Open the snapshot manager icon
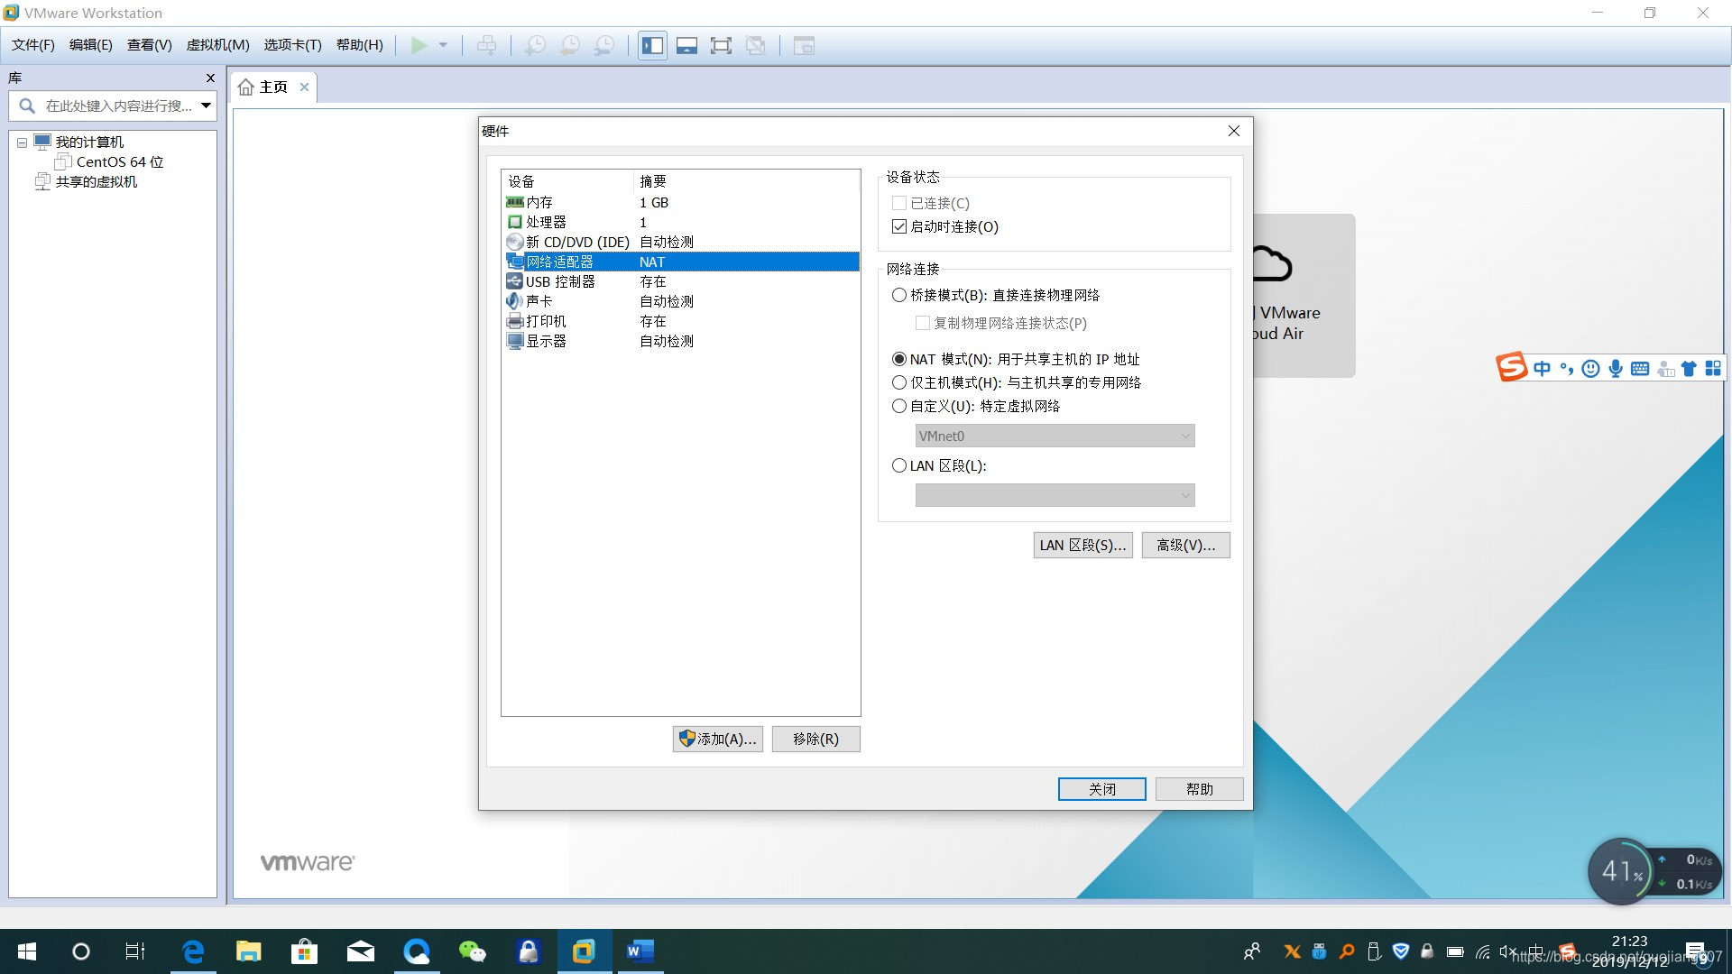Screen dimensions: 1732x974 [x=605, y=45]
